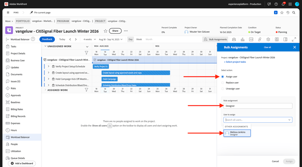This screenshot has height=167, width=302.
Task: Go to next date range arrow
Action: coord(76,39)
